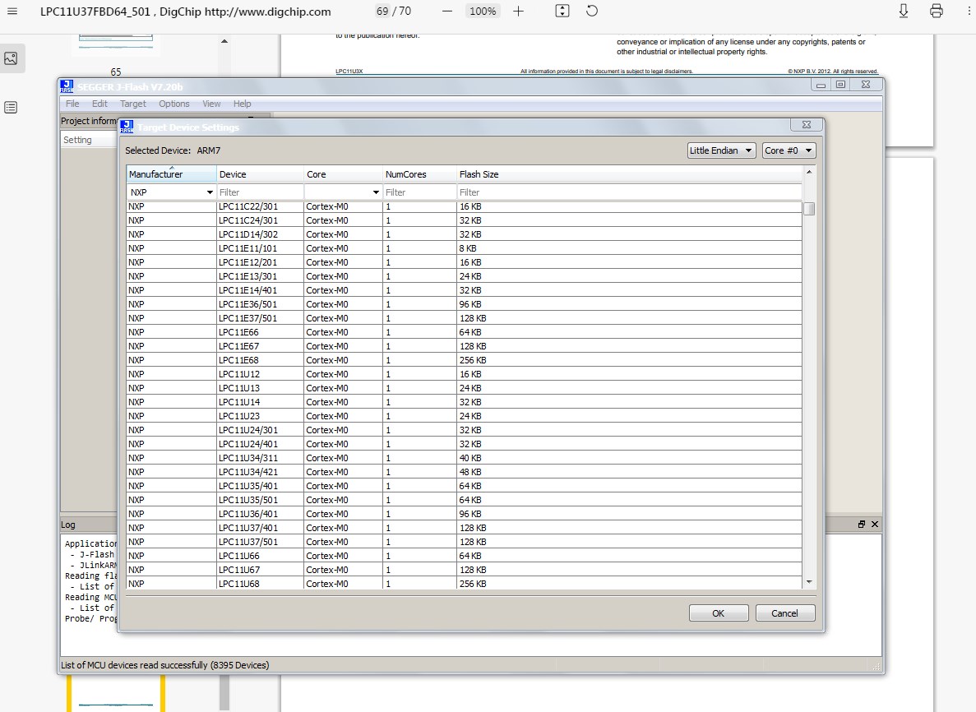Open the Manufacturer NXP filter dropdown
This screenshot has height=712, width=976.
[210, 192]
